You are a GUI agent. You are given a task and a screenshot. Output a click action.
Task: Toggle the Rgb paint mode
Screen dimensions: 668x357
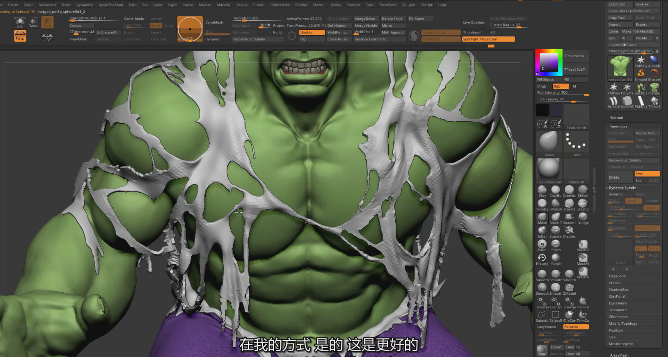[x=560, y=86]
